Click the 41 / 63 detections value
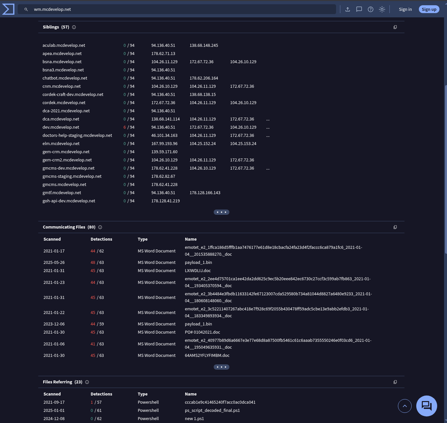Viewport: 447px width, 423px height. [x=97, y=344]
